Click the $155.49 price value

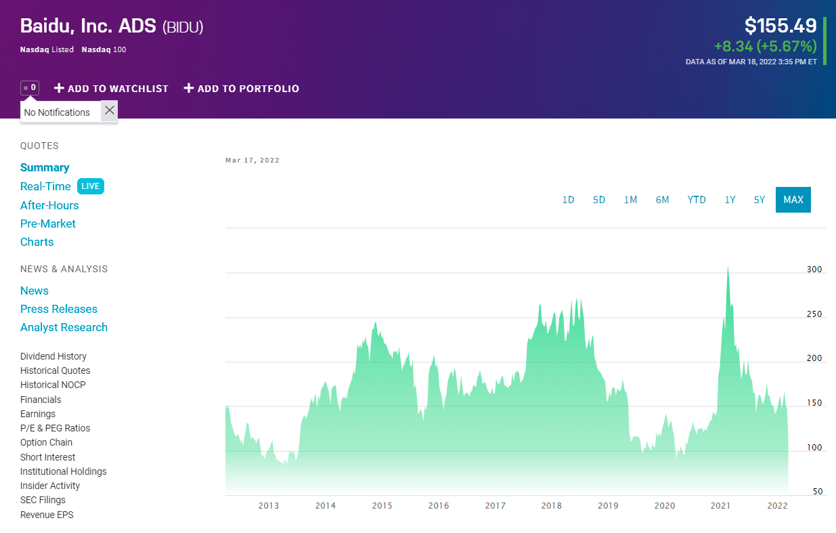tap(780, 26)
